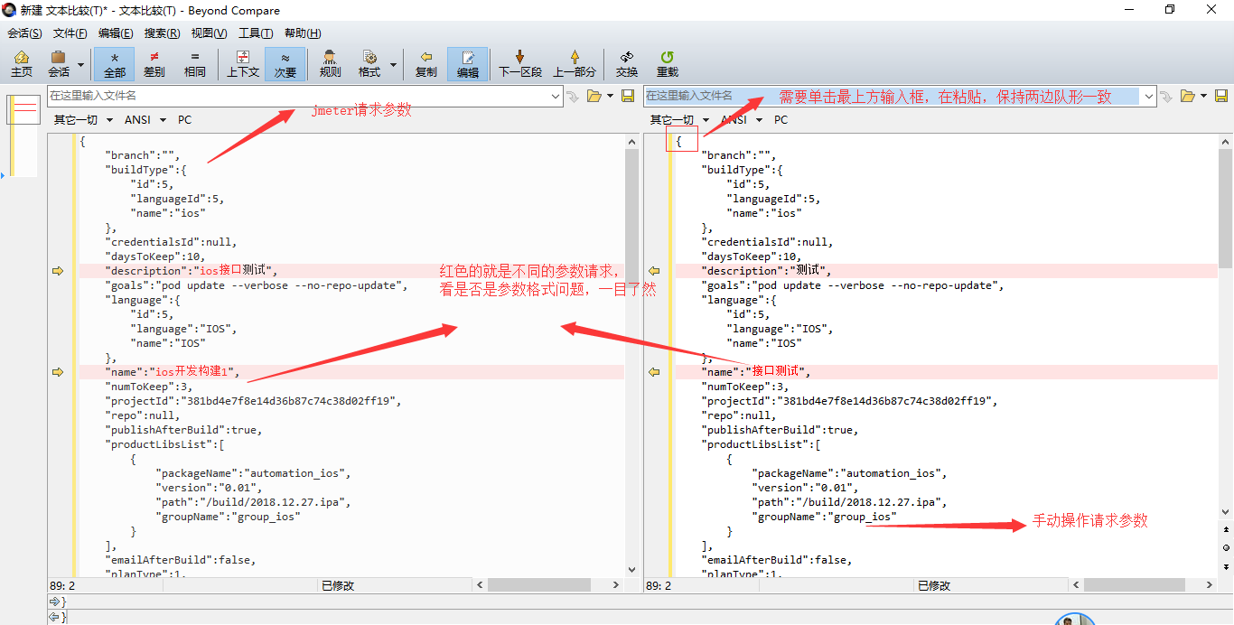Jump to 下一区段 next difference section
The width and height of the screenshot is (1234, 625).
pos(520,64)
